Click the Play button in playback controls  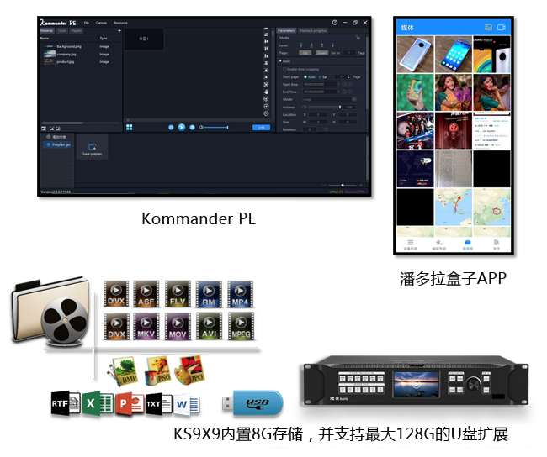pos(181,127)
